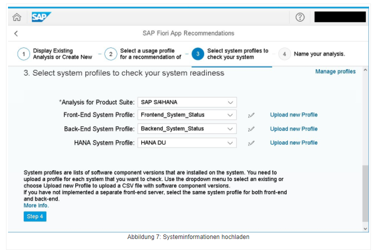Open the help question mark icon
Viewport: 382px width, 250px height.
tap(300, 17)
